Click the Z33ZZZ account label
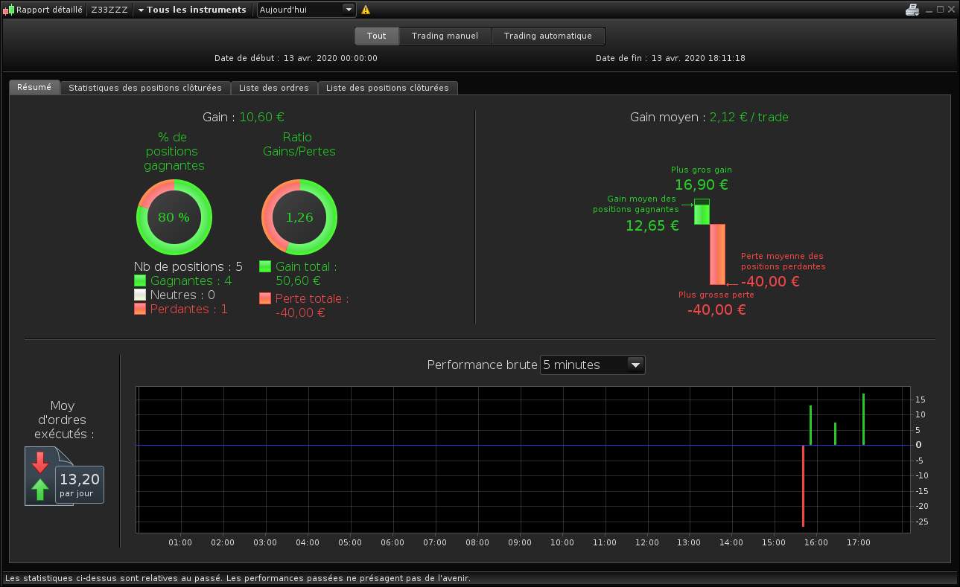 [x=109, y=10]
